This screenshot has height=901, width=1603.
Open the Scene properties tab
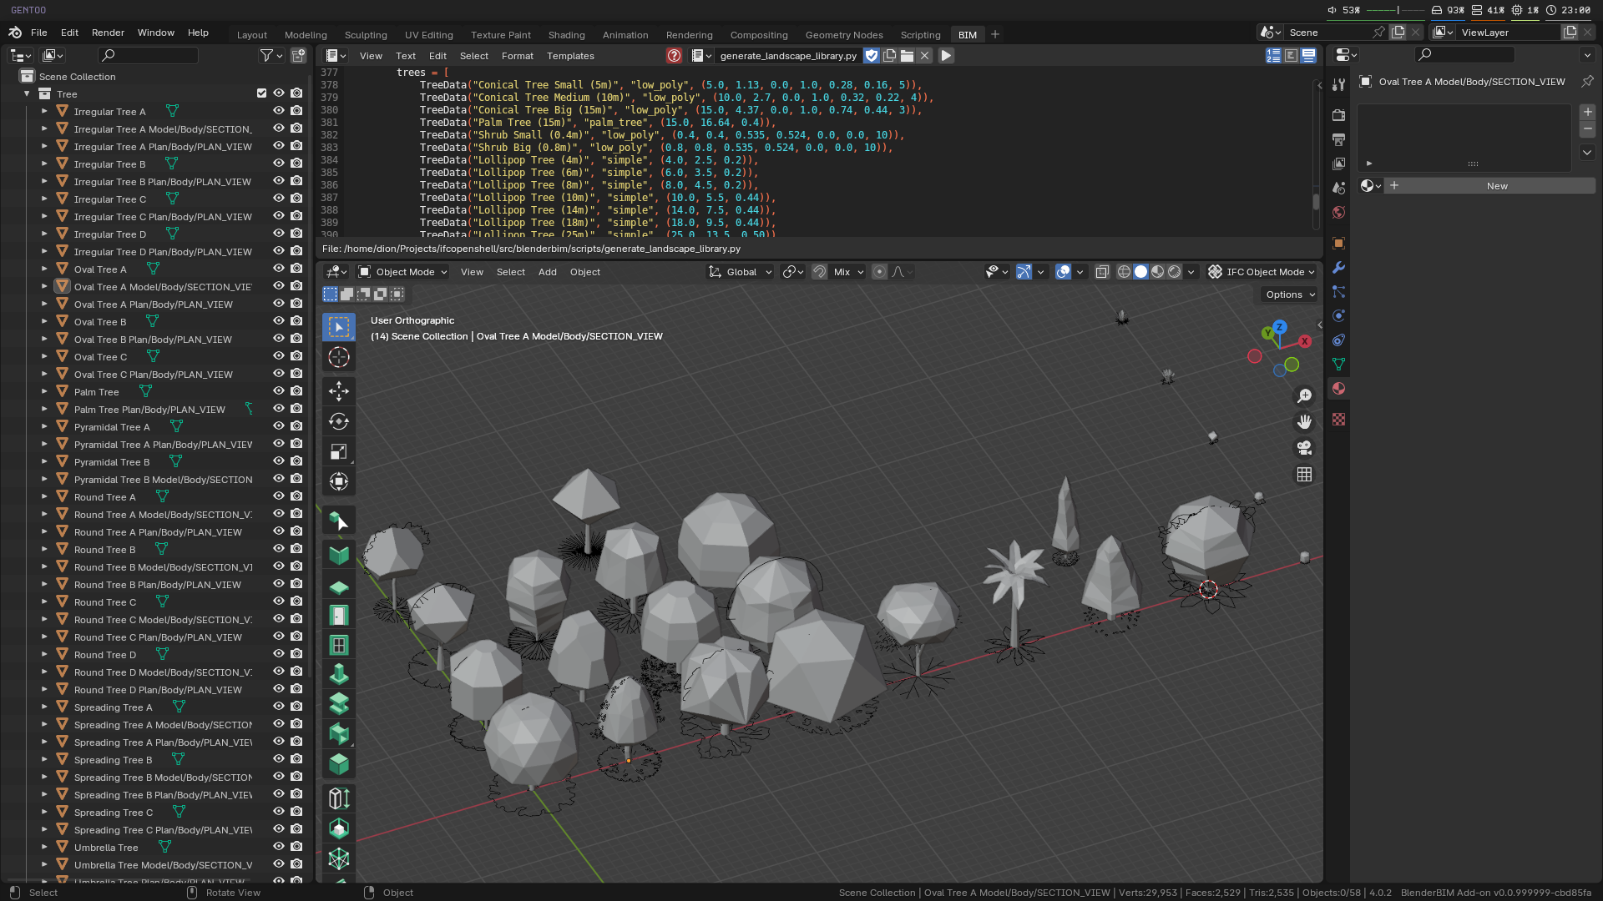[x=1338, y=188]
